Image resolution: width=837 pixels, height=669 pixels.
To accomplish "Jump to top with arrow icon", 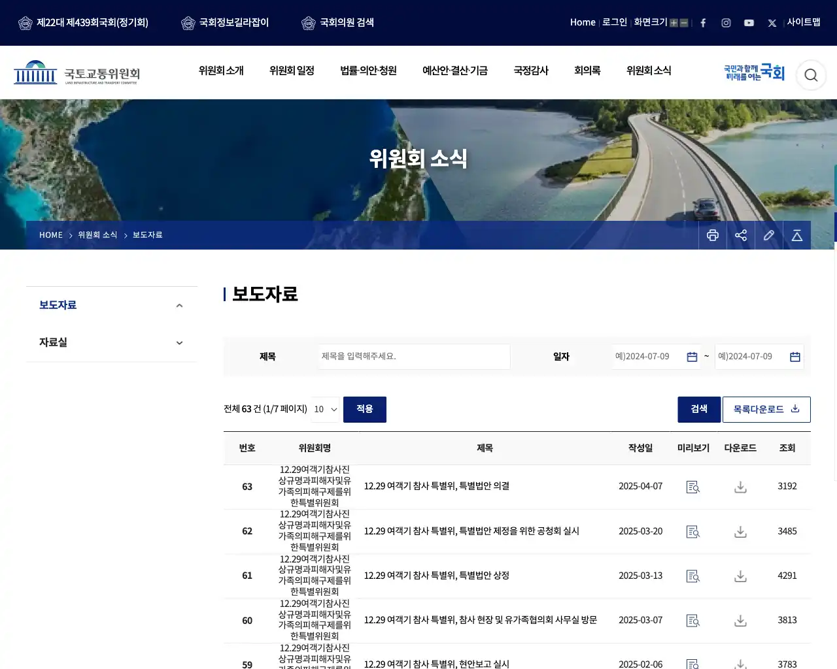I will (x=797, y=235).
